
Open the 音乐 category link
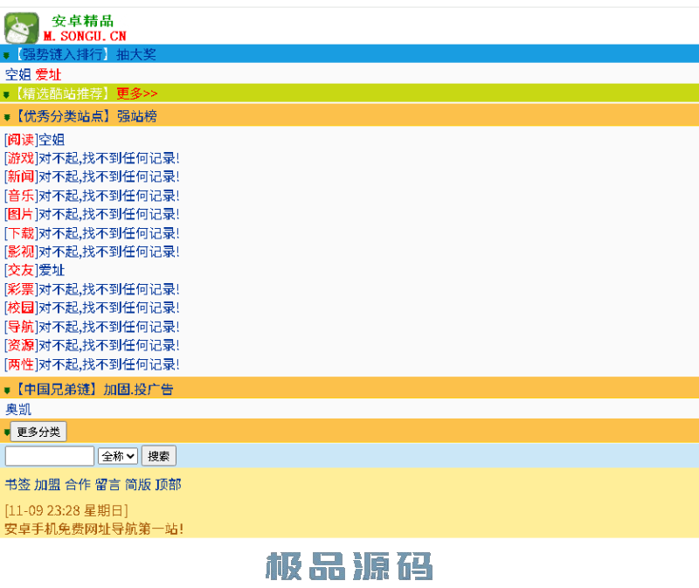tap(21, 196)
